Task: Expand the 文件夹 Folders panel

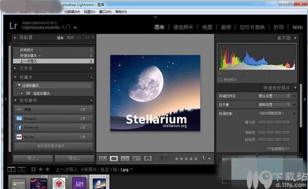Action: pyautogui.click(x=15, y=68)
